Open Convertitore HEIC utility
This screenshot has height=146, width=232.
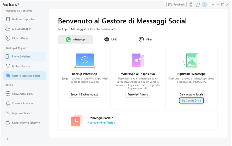click(25, 94)
